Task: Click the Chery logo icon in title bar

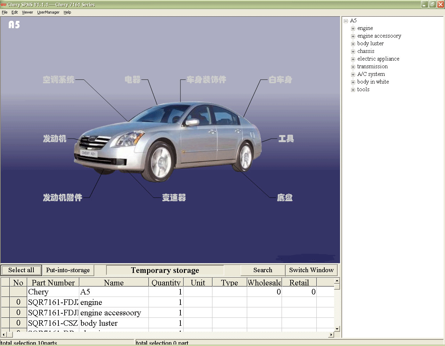Action: coord(3,5)
